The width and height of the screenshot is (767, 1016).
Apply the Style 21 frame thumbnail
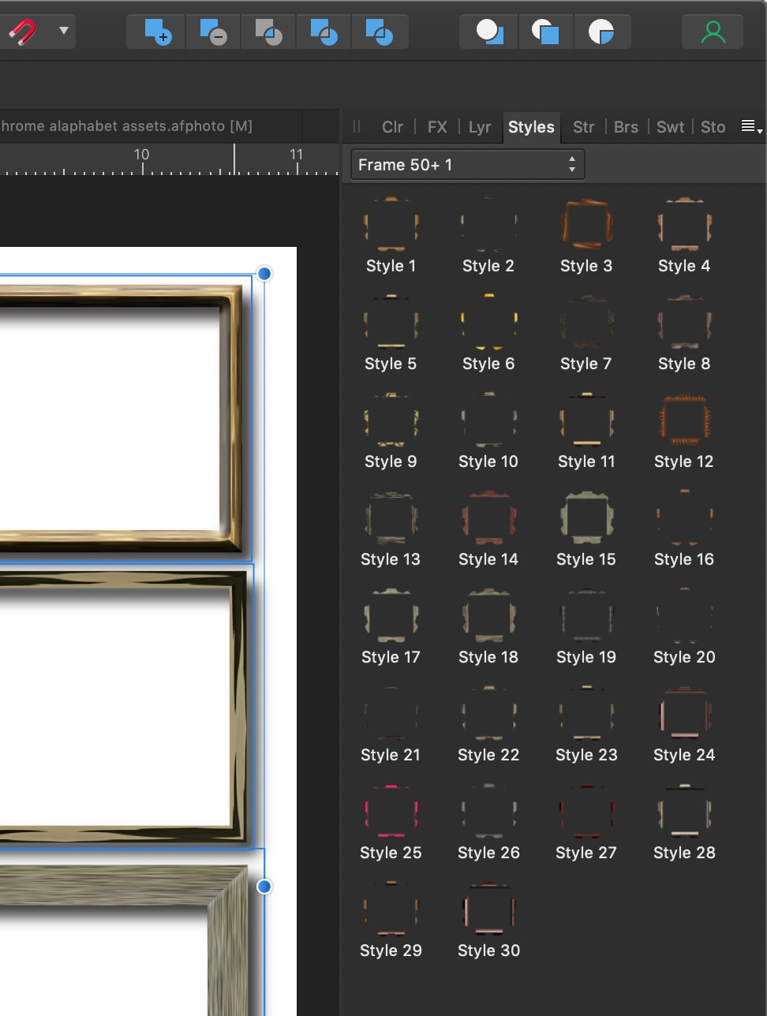tap(391, 713)
